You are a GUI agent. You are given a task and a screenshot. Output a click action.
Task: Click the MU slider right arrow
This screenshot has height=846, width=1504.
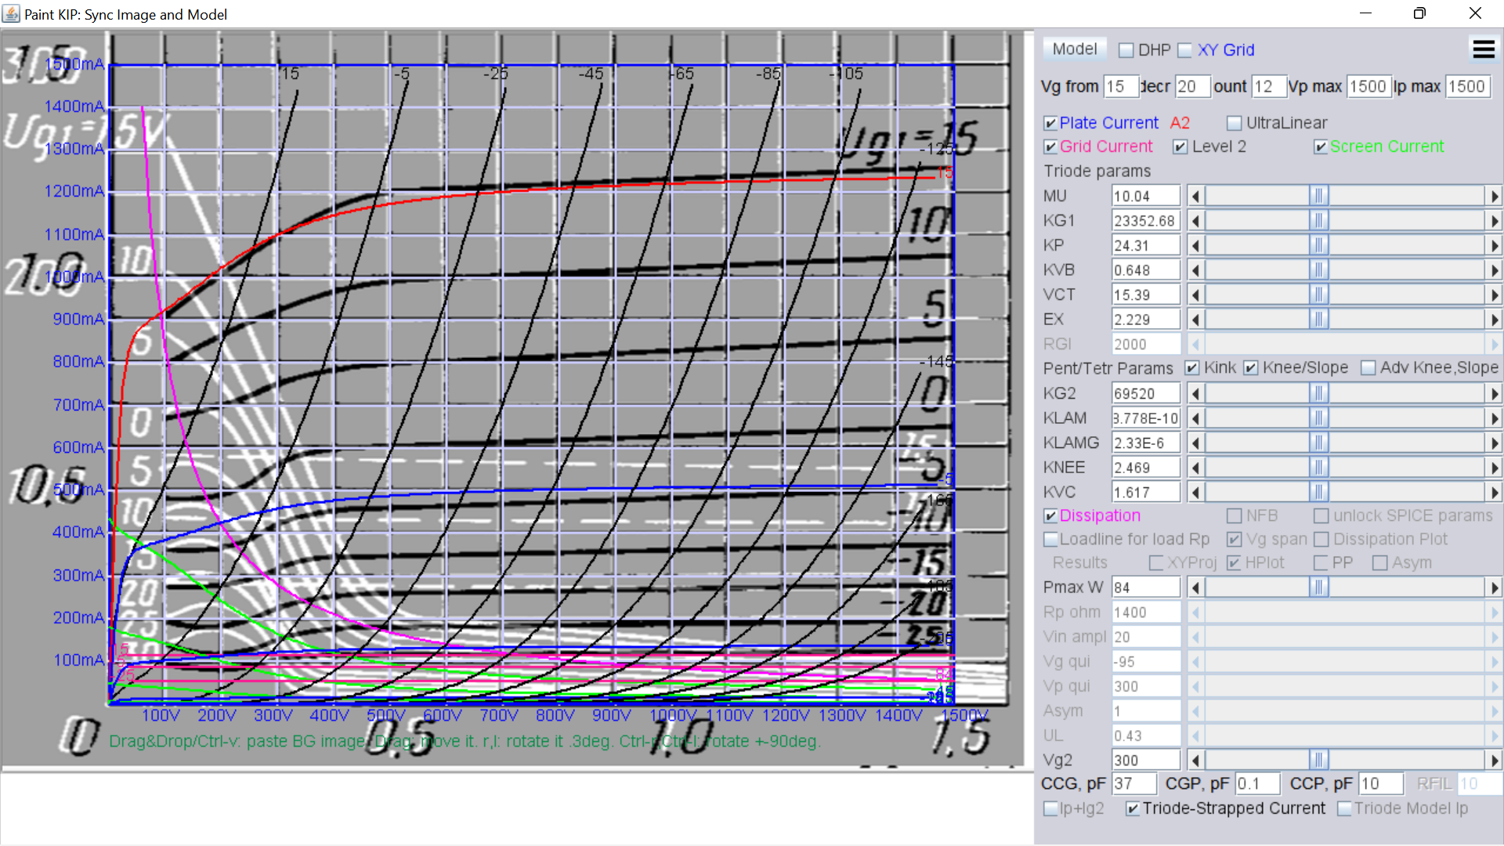(x=1494, y=196)
